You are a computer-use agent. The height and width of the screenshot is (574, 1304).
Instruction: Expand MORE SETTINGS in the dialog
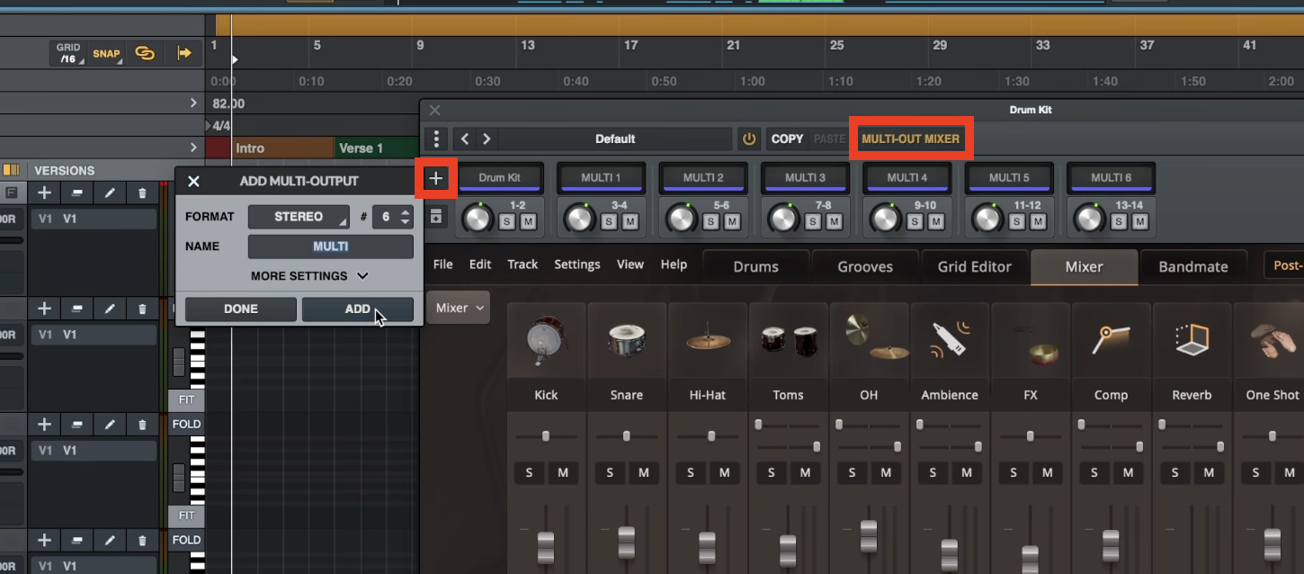coord(309,276)
